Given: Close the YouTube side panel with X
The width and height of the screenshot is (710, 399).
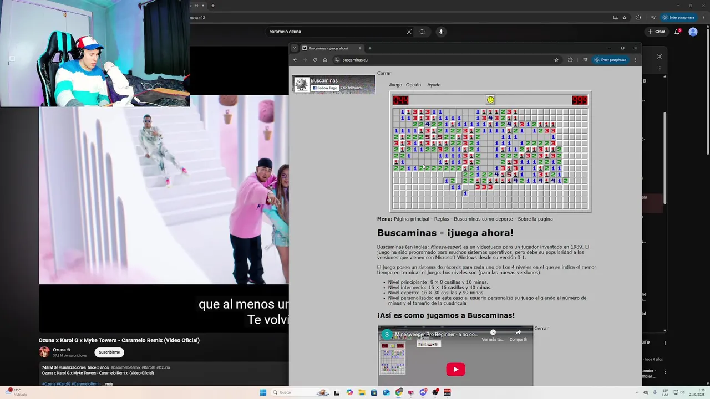Looking at the screenshot, I should click(660, 57).
